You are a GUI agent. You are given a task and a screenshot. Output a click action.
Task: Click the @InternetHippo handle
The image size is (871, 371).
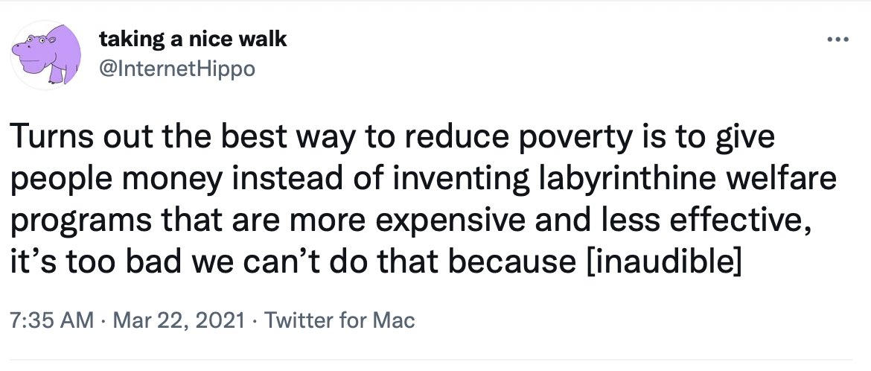[177, 69]
